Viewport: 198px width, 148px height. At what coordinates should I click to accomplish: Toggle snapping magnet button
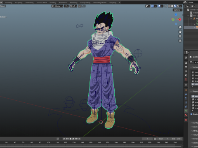coord(71,6)
